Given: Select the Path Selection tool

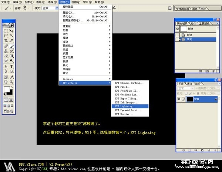Looking at the screenshot, I should point(6,66).
